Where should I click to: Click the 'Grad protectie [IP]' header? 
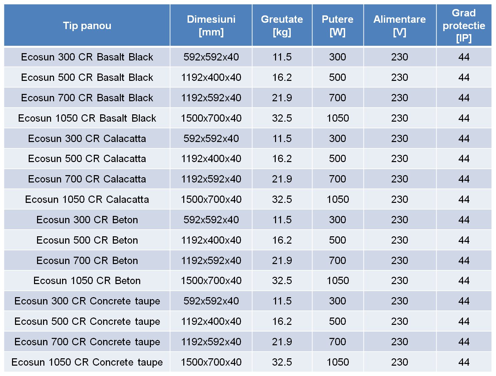(464, 26)
